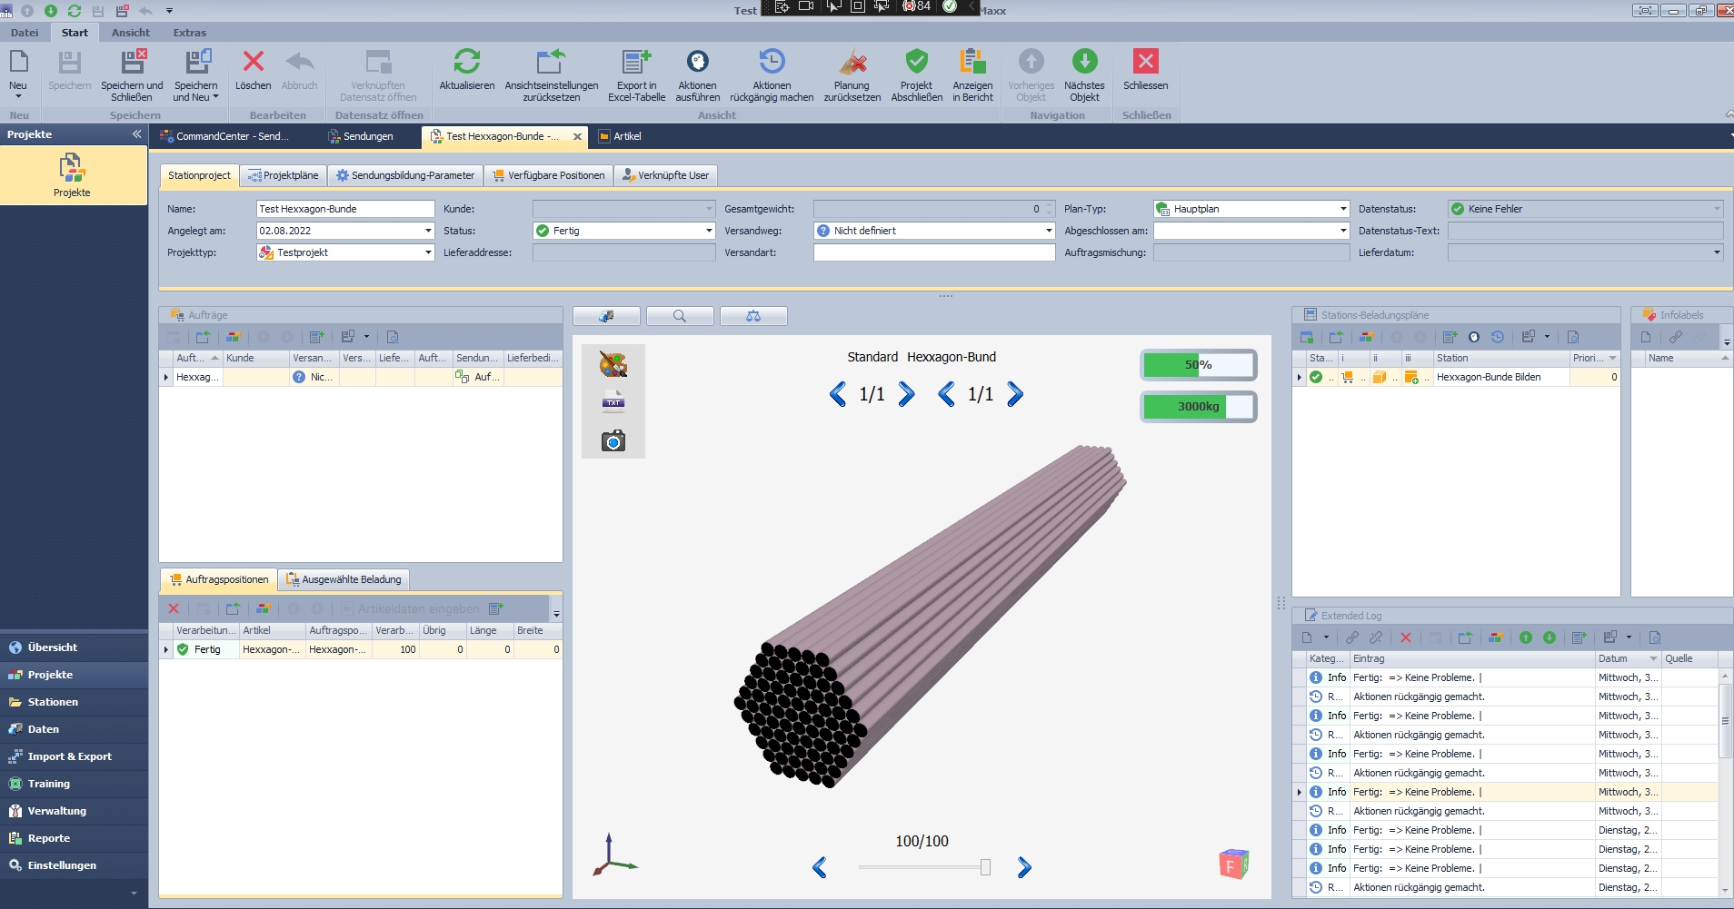Open the Angelegt am date dropdown
This screenshot has height=909, width=1734.
pyautogui.click(x=428, y=231)
